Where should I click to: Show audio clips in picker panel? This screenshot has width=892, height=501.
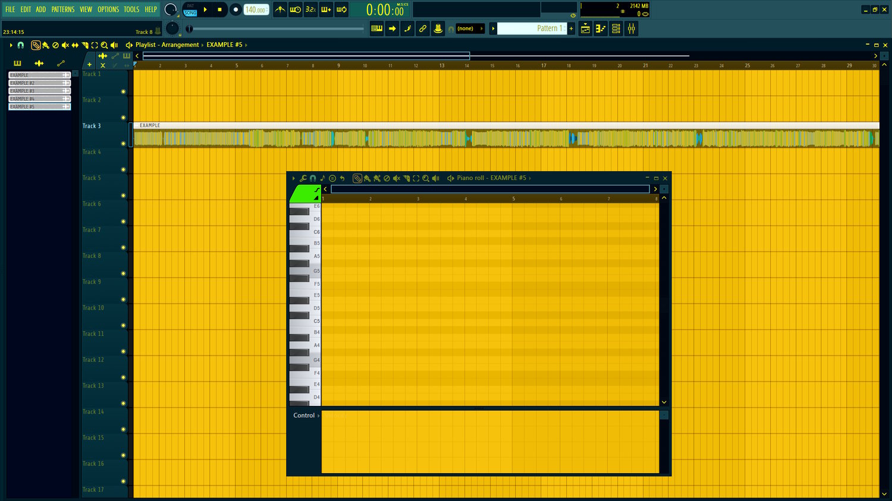tap(39, 63)
